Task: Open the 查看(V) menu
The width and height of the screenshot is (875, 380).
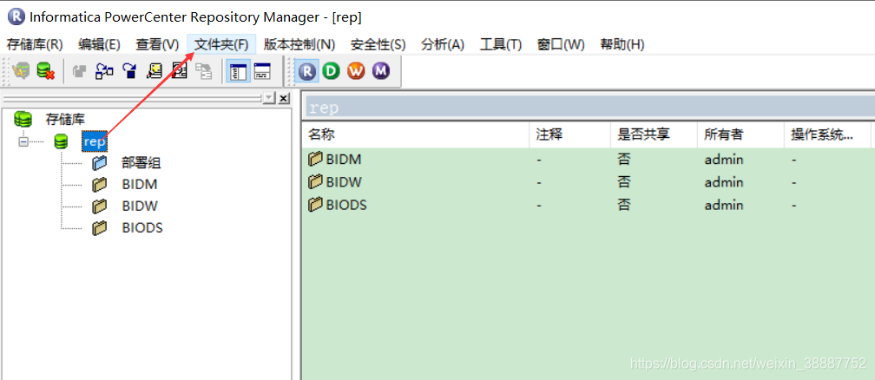Action: [x=157, y=44]
